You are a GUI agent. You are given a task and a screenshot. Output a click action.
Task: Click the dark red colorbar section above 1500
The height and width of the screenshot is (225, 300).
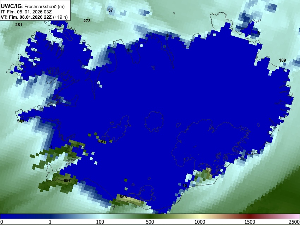pyautogui.click(x=250, y=216)
